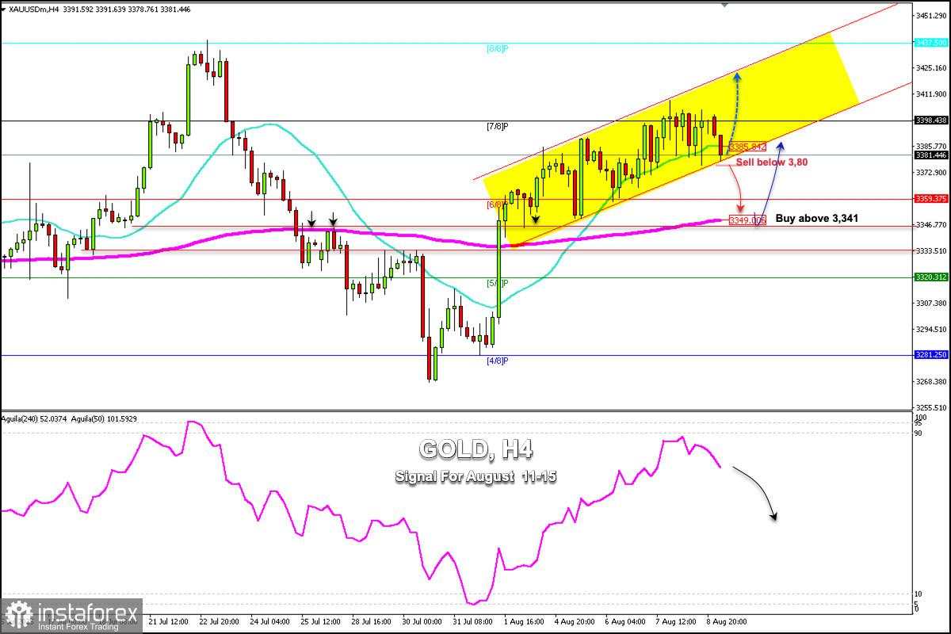This screenshot has height=634, width=951.
Task: Select the red 3359.375 price level tag
Action: (x=930, y=199)
